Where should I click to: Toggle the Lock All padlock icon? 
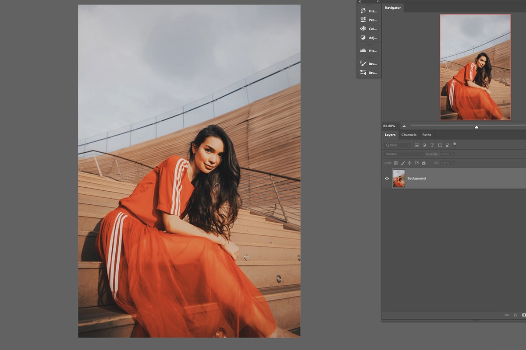point(423,162)
